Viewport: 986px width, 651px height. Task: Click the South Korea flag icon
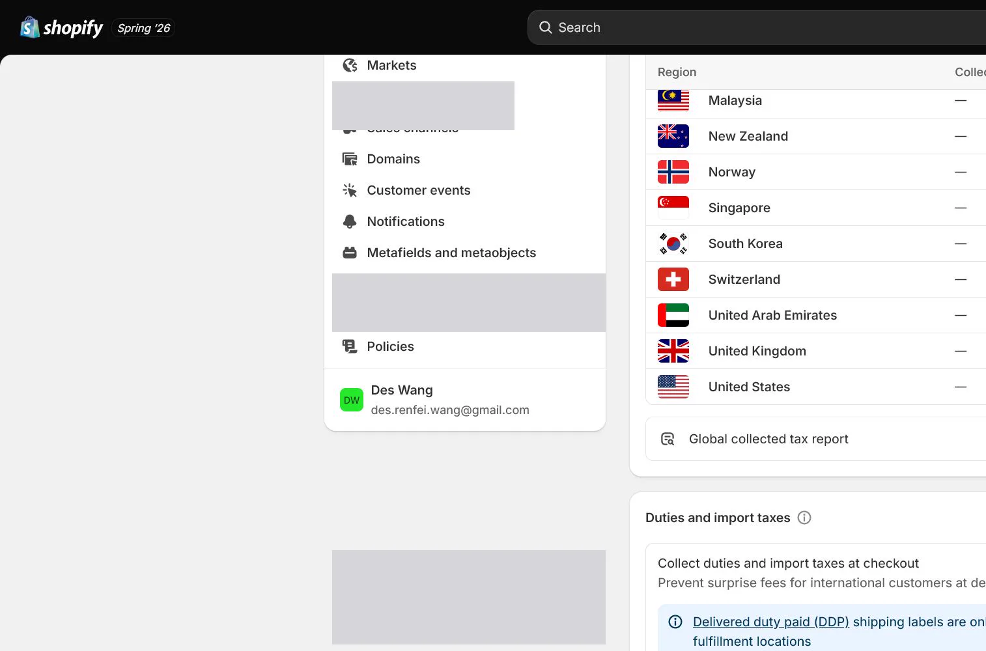673,243
